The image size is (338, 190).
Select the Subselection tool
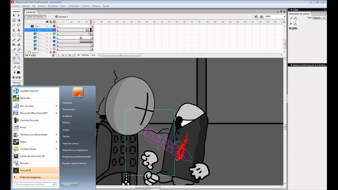19,15
